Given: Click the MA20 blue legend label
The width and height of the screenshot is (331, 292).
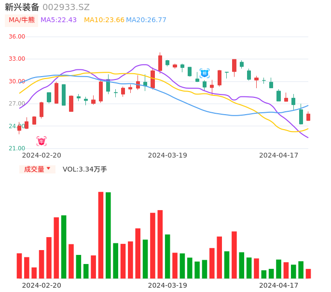Looking at the screenshot, I should pyautogui.click(x=146, y=20).
